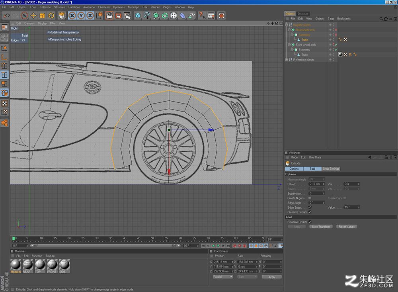Click Apply in the Coordinates panel
Screen dimensions: 398x292
(x=272, y=277)
